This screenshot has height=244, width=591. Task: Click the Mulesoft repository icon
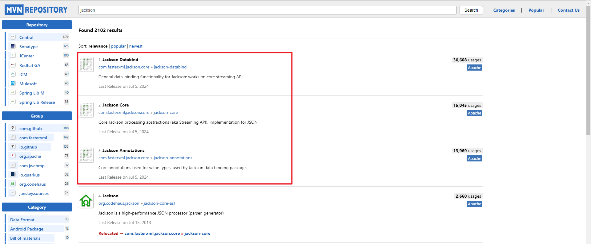13,83
